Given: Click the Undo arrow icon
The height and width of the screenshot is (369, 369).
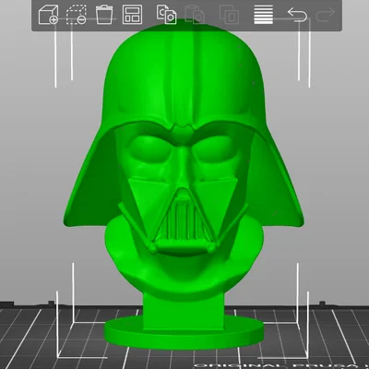Looking at the screenshot, I should pos(297,15).
